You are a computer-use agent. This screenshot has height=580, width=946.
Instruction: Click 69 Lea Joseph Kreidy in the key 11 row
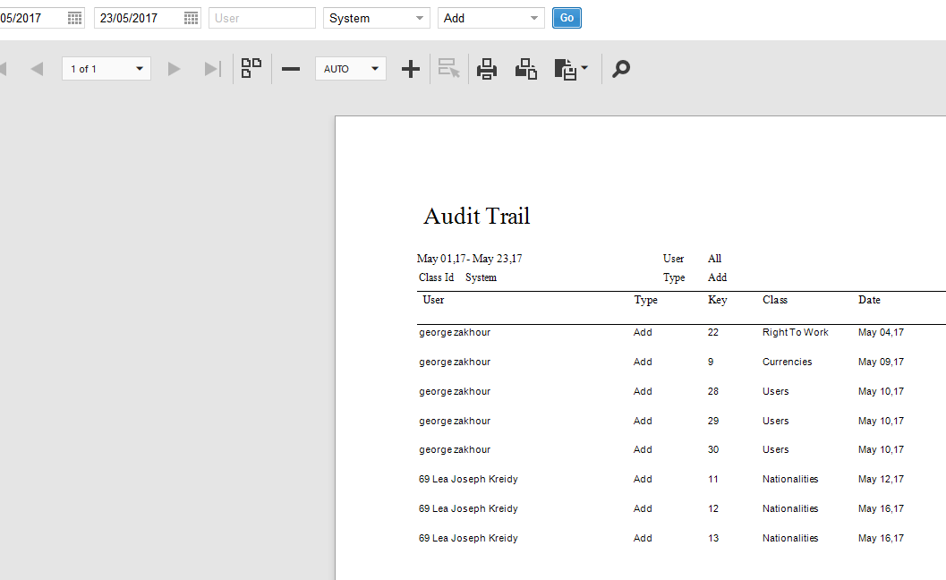pos(468,479)
